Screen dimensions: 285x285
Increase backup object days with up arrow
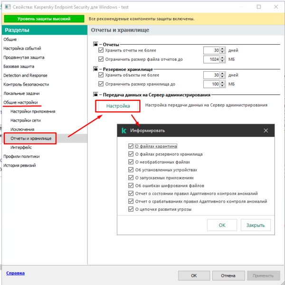coord(222,73)
